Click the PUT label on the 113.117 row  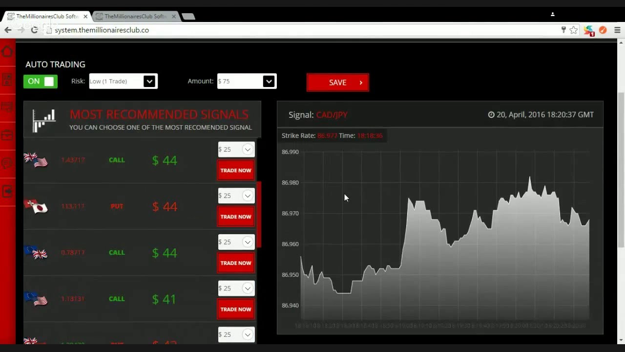pyautogui.click(x=117, y=206)
